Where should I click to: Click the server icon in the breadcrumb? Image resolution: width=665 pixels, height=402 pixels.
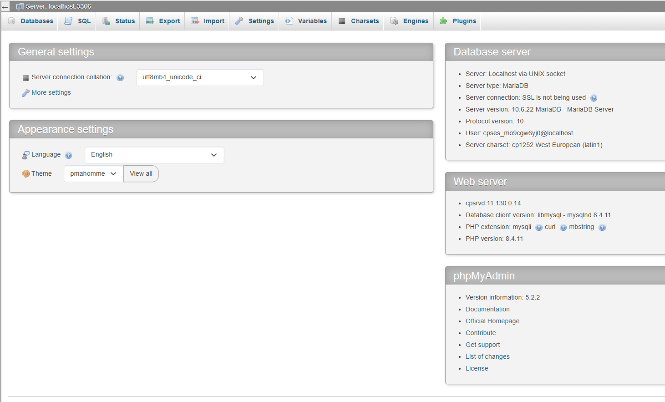click(20, 7)
